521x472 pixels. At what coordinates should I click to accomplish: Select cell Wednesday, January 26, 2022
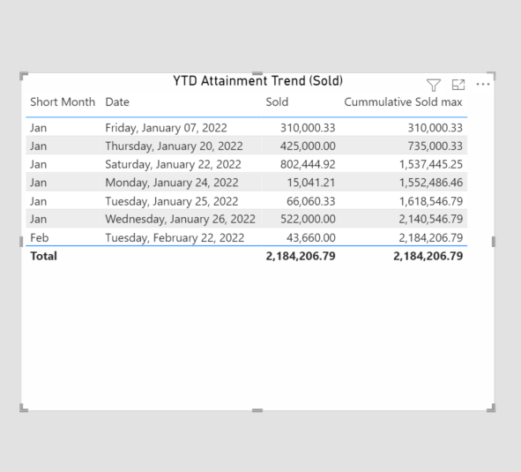pos(181,219)
